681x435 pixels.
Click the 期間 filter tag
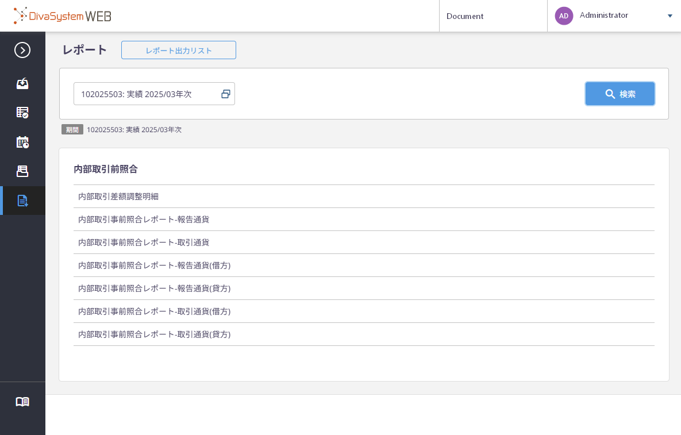pyautogui.click(x=72, y=130)
